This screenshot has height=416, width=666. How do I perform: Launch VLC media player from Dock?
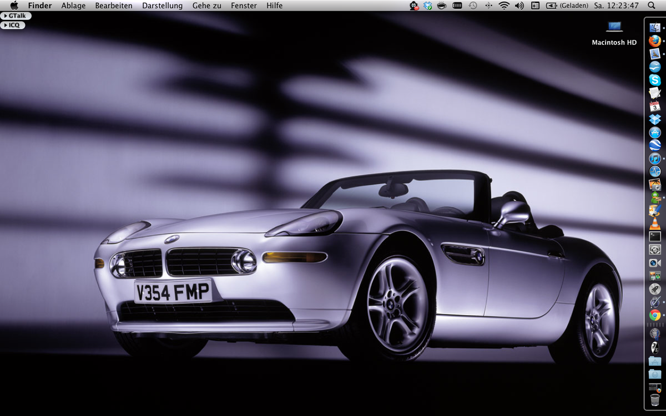pos(655,224)
